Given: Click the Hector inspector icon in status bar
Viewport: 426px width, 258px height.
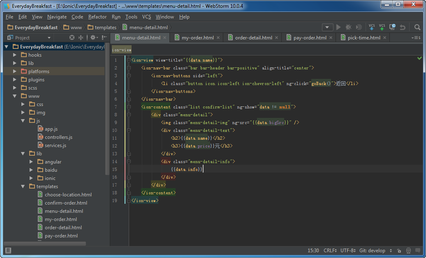Looking at the screenshot, I should 408,250.
